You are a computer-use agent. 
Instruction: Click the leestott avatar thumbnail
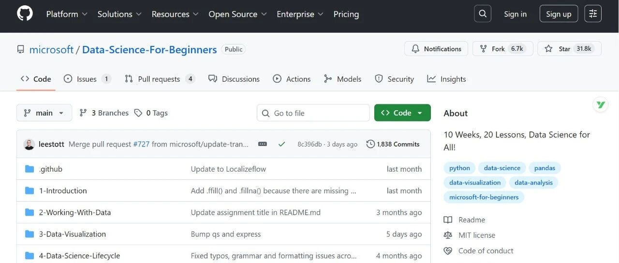29,144
